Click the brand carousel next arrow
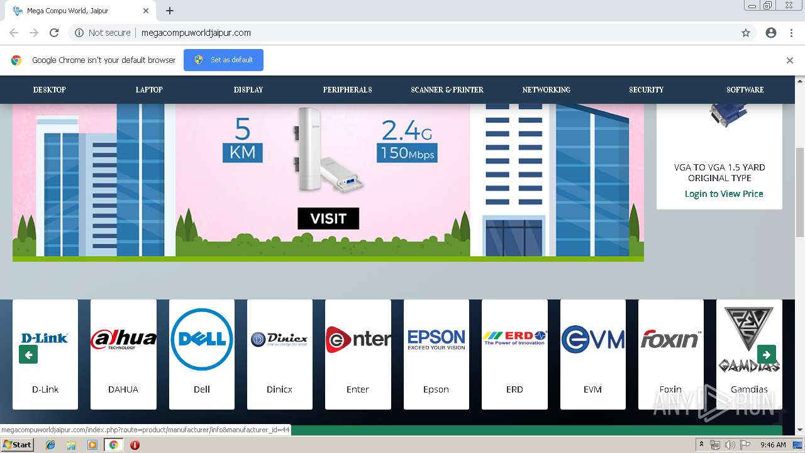 click(767, 354)
